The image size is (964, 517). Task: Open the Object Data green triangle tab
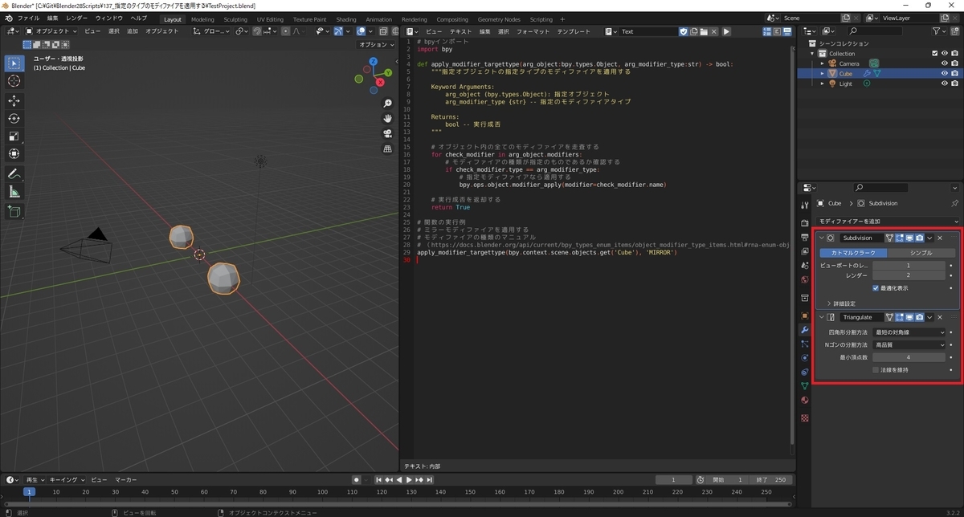point(805,385)
